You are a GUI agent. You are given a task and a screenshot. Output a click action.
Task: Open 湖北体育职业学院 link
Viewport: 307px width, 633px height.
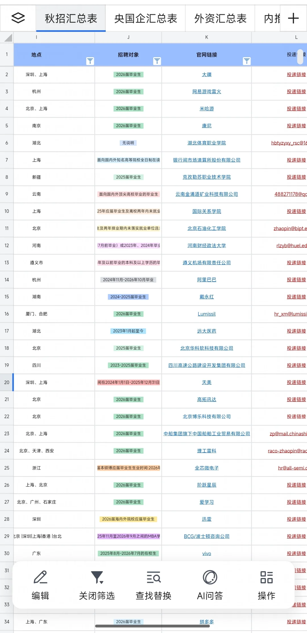tap(207, 143)
